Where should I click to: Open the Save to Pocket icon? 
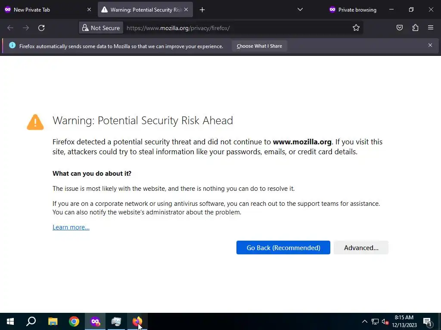(x=399, y=27)
